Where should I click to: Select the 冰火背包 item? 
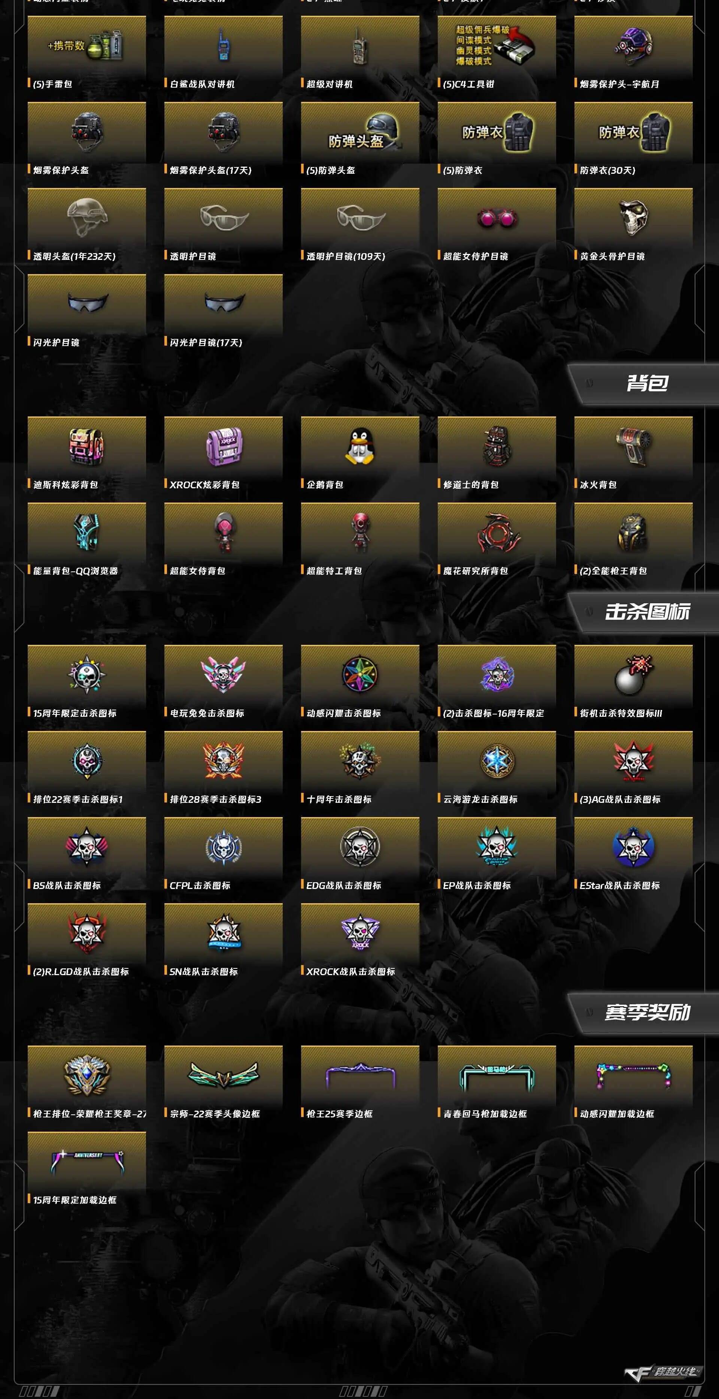click(633, 454)
